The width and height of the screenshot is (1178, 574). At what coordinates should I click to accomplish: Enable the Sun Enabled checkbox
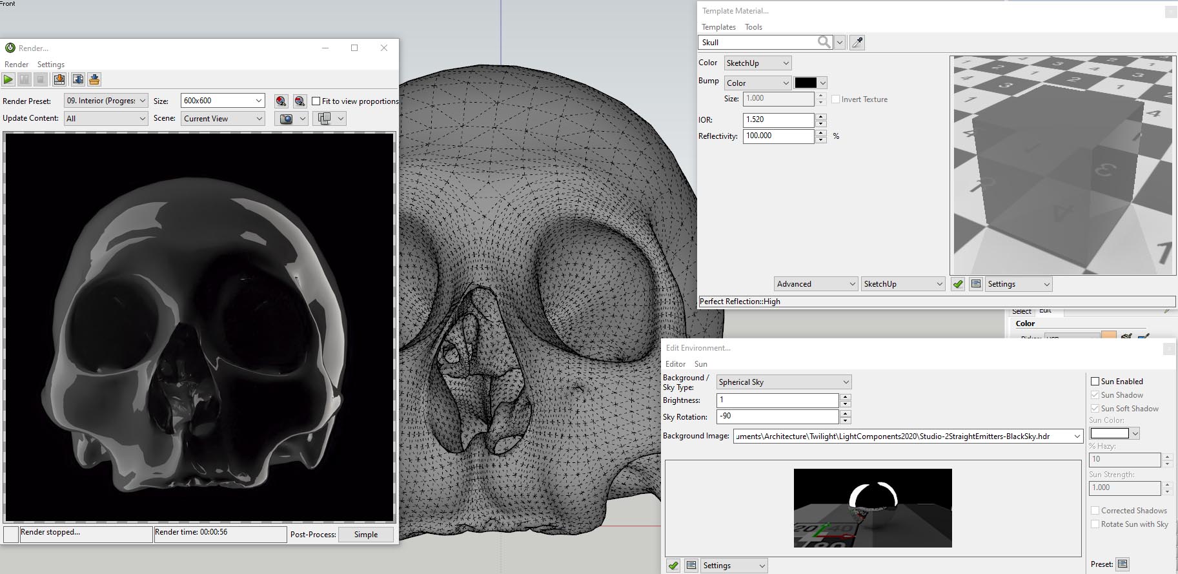coord(1095,382)
